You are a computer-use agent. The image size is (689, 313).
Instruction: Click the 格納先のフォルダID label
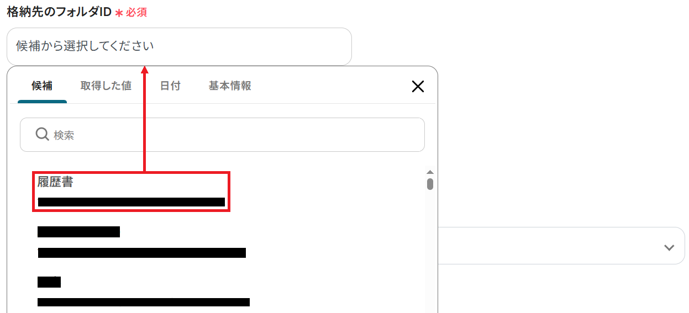(59, 12)
